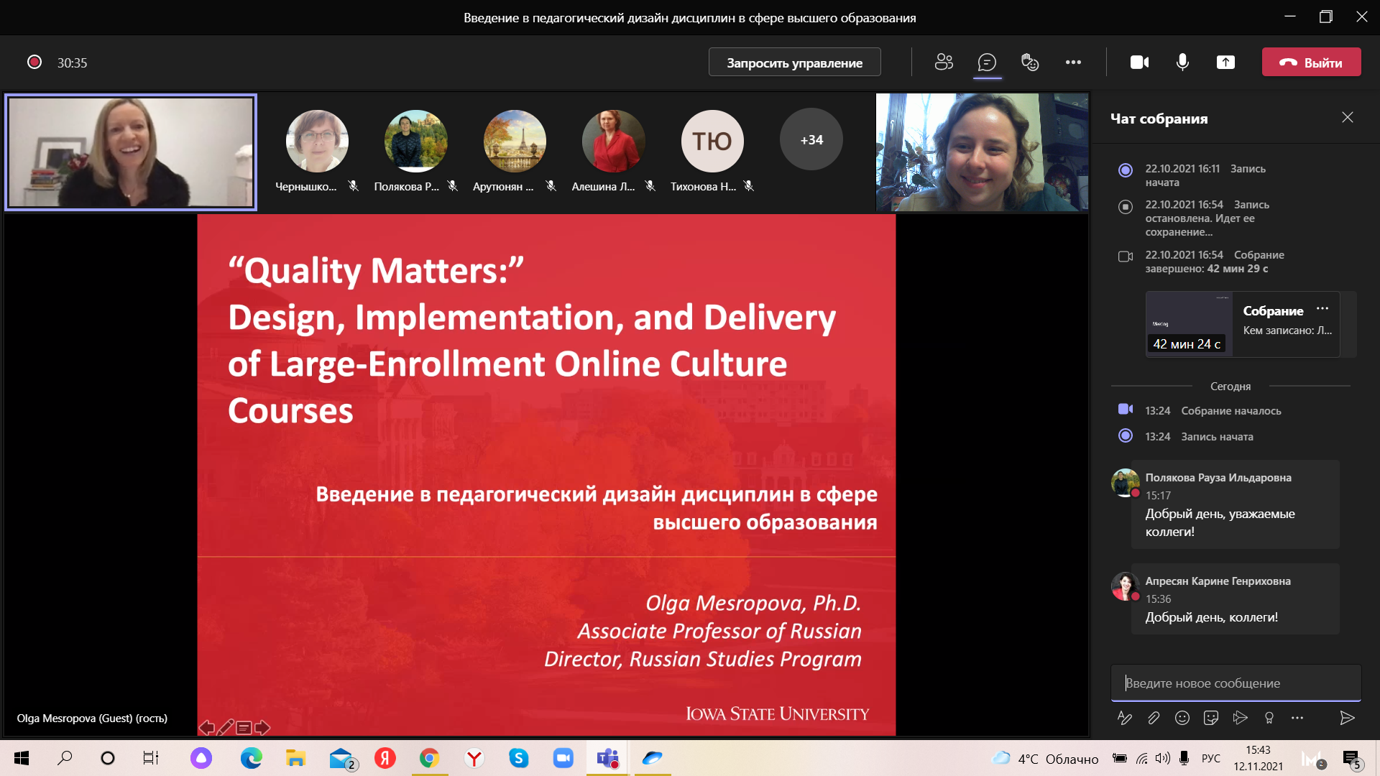Toggle the camera on or off
Image resolution: width=1380 pixels, height=776 pixels.
pos(1139,63)
